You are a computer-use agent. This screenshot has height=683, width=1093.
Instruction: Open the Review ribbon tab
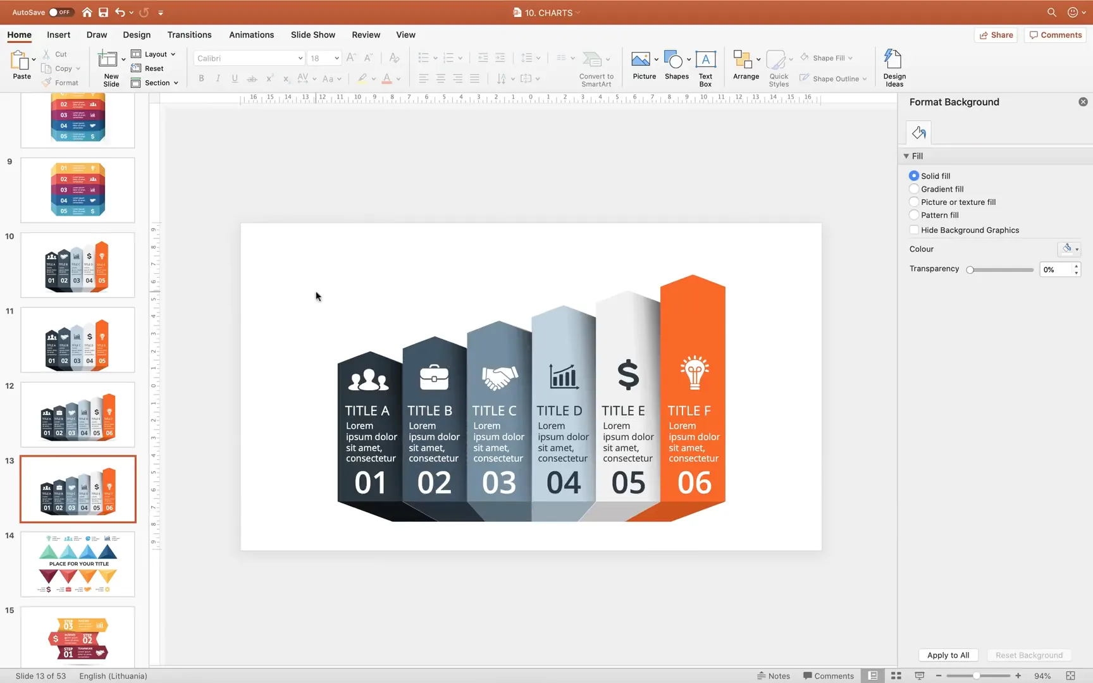pos(366,35)
